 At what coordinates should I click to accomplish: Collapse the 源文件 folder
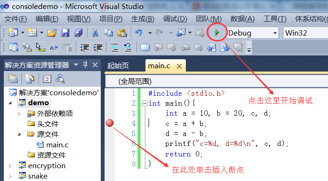coord(19,134)
